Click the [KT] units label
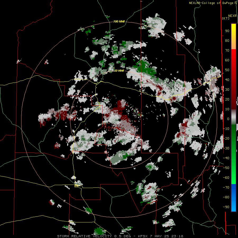238x238 pixels. pyautogui.click(x=226, y=18)
